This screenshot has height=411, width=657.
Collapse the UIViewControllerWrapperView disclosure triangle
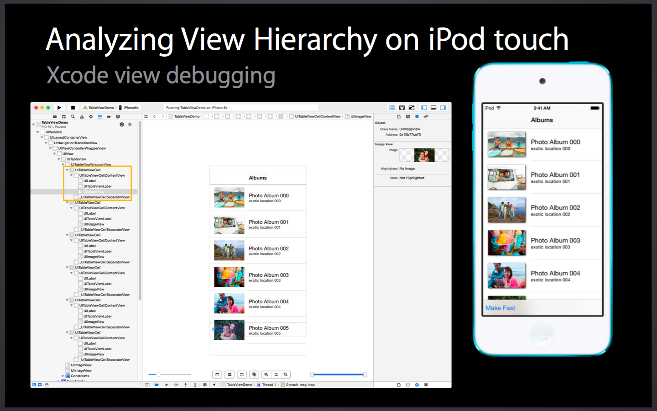point(50,148)
